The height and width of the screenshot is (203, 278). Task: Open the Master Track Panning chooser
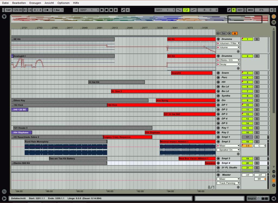(x=228, y=183)
